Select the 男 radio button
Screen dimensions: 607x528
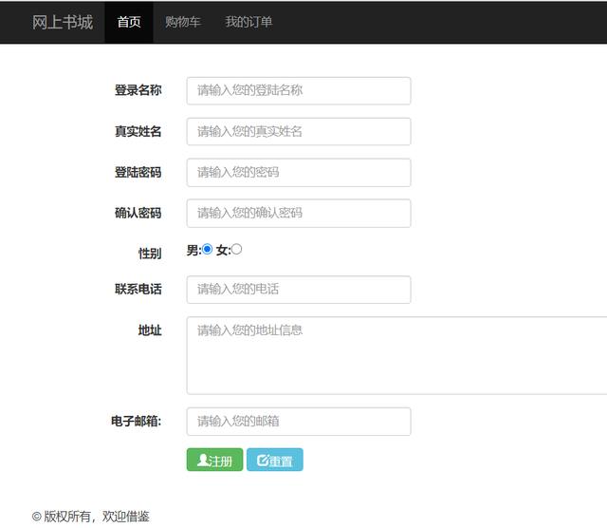coord(207,249)
